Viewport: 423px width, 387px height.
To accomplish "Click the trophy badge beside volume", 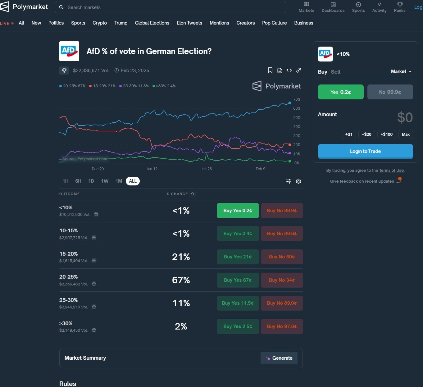I will pos(64,71).
